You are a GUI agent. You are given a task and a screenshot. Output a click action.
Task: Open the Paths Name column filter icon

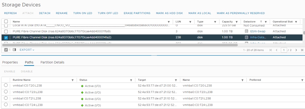242,80
